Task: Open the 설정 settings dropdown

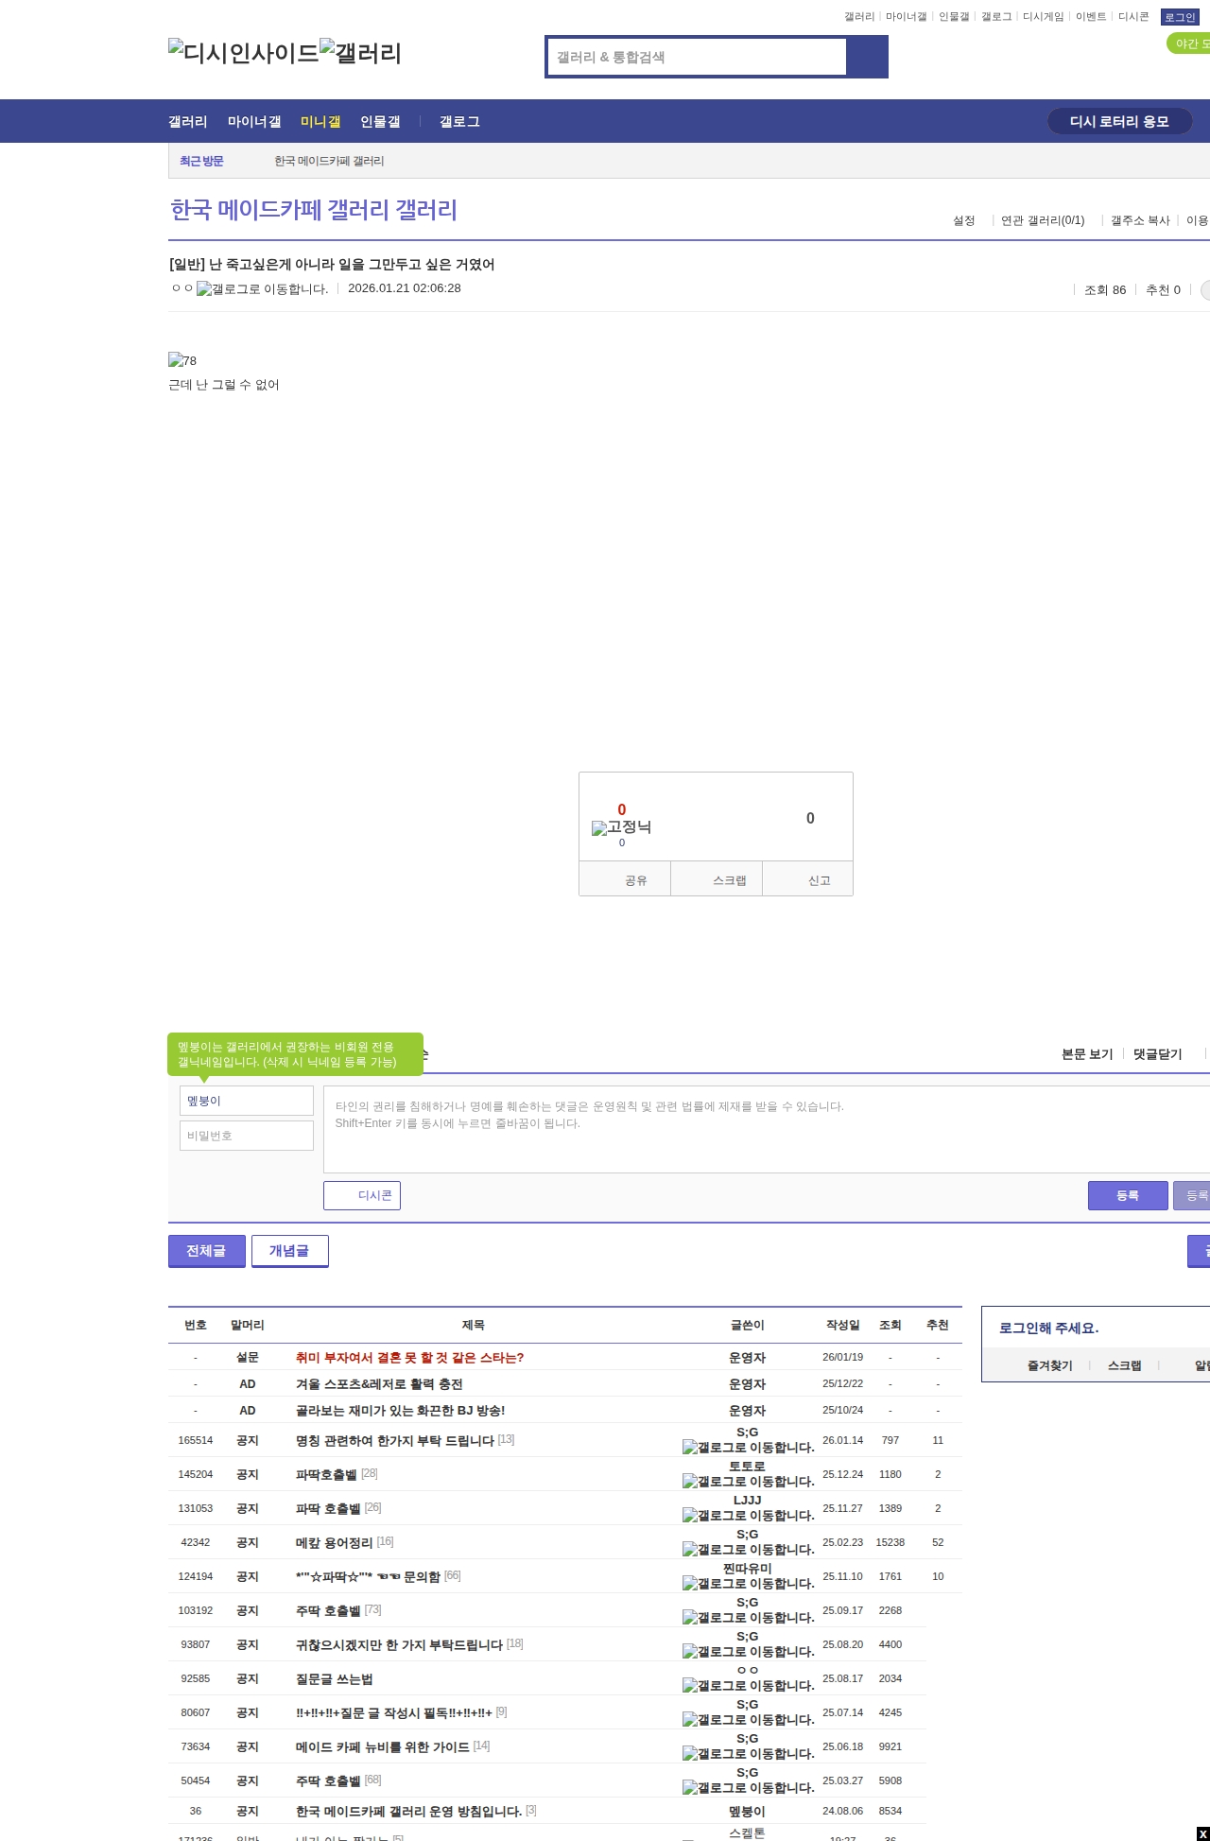Action: tap(963, 220)
